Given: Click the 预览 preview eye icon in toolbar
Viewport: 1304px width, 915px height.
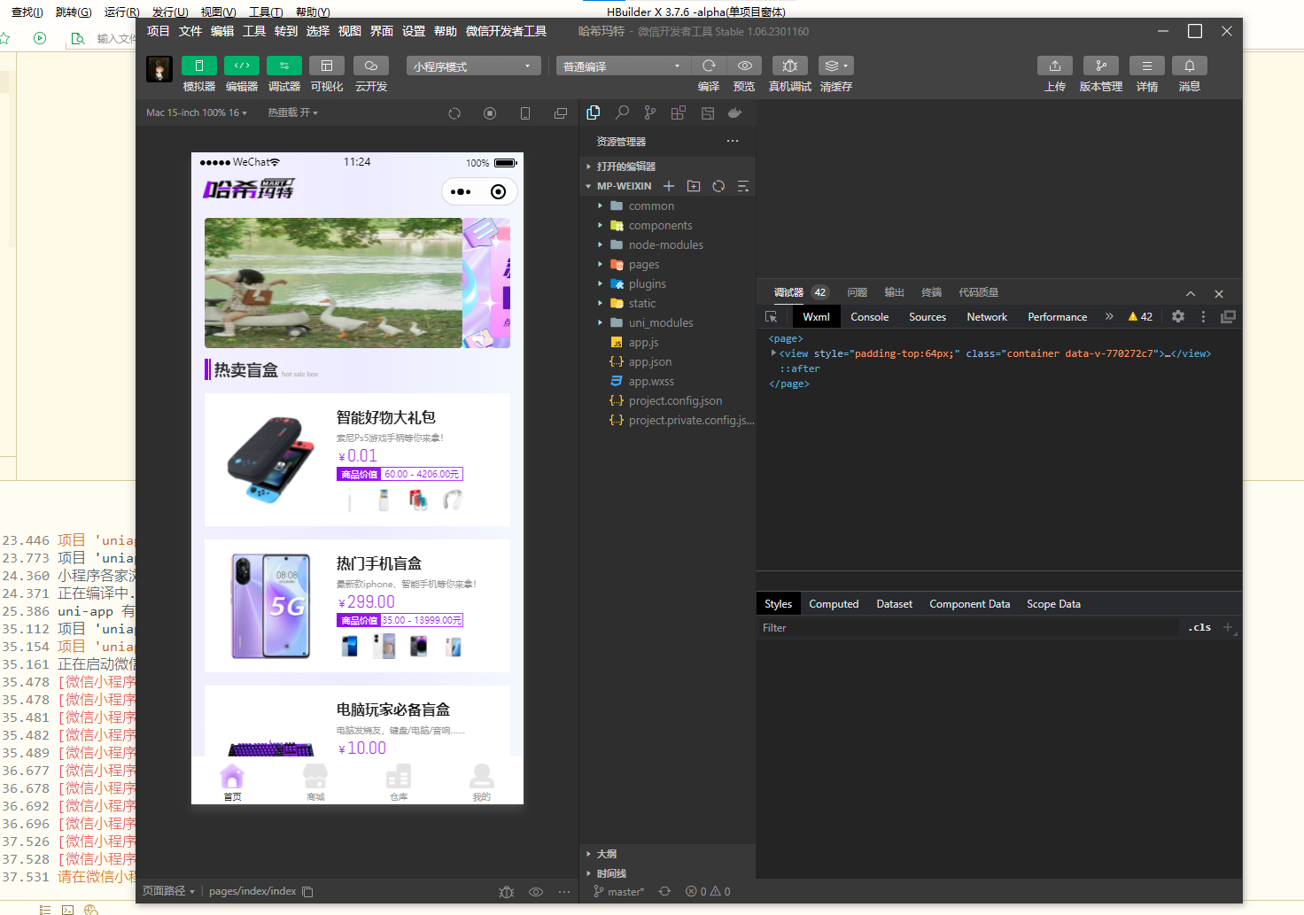Looking at the screenshot, I should [x=745, y=66].
